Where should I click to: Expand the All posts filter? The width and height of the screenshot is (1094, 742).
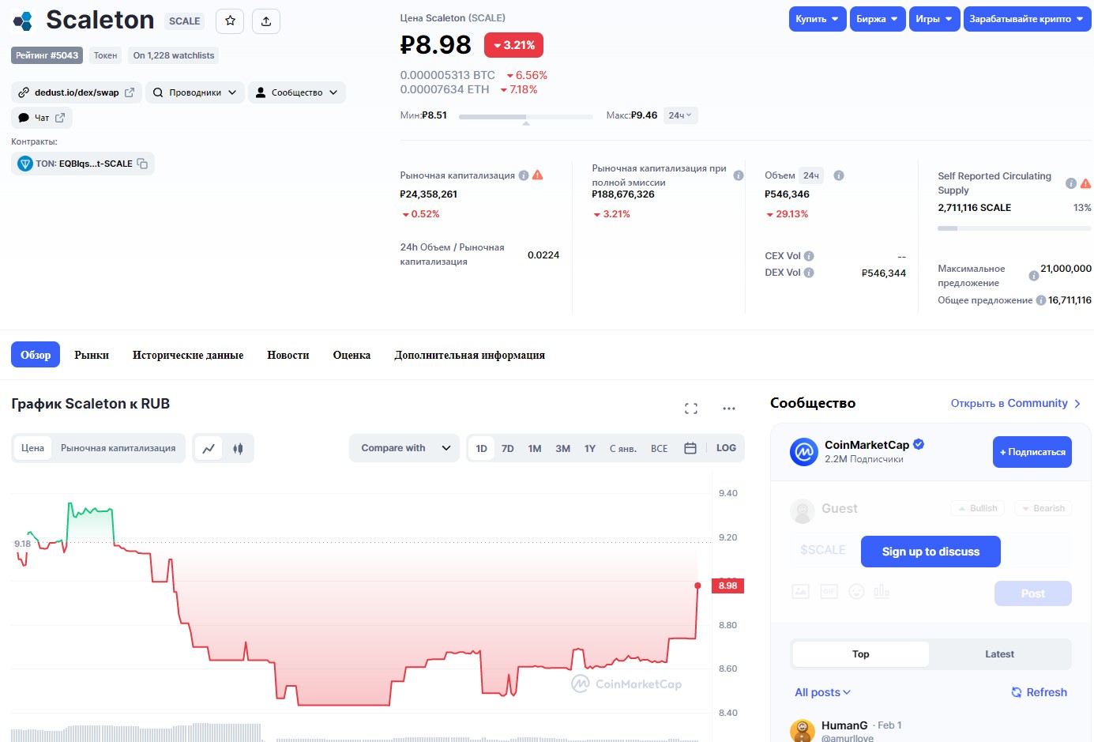[x=822, y=692]
